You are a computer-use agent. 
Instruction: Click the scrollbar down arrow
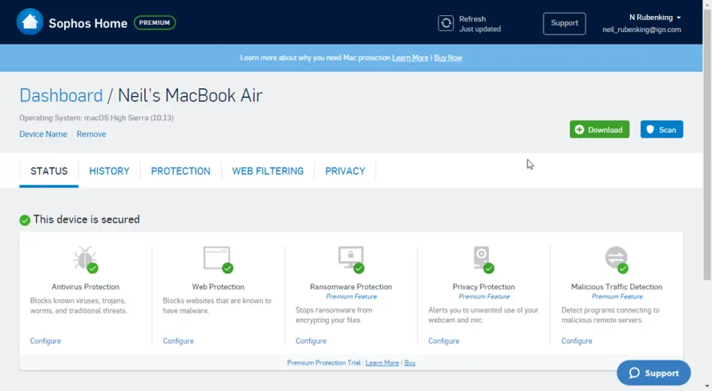coord(707,386)
